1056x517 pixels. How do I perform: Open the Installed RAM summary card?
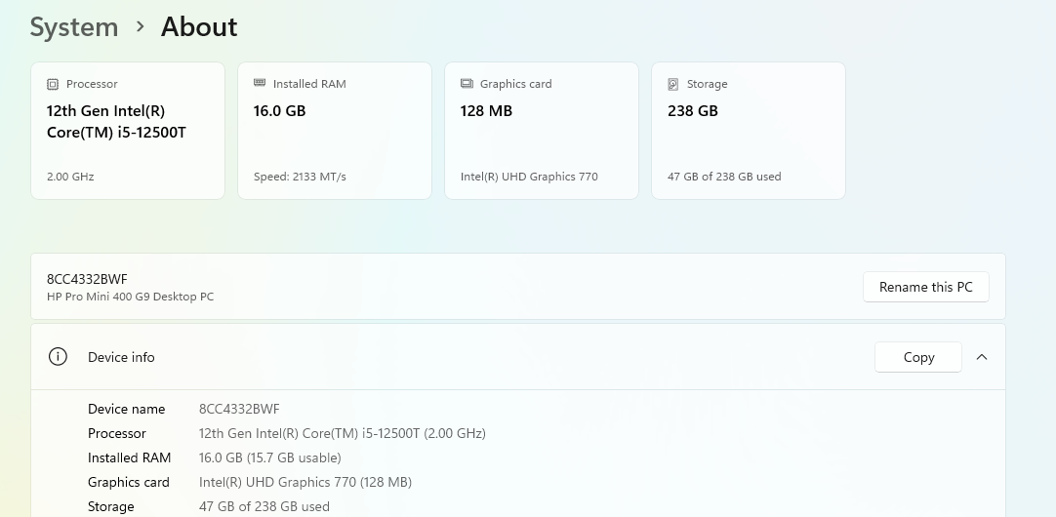point(335,131)
